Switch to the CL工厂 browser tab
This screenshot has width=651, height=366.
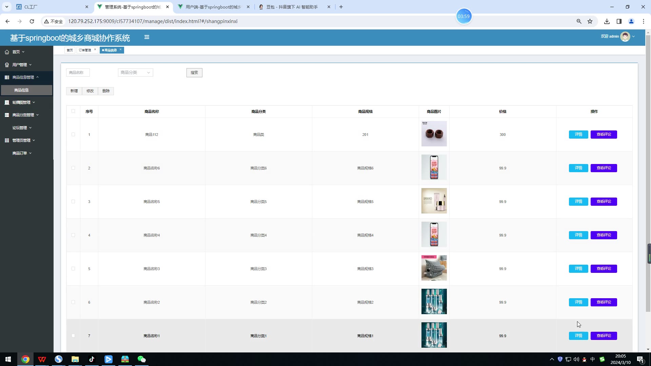point(51,7)
